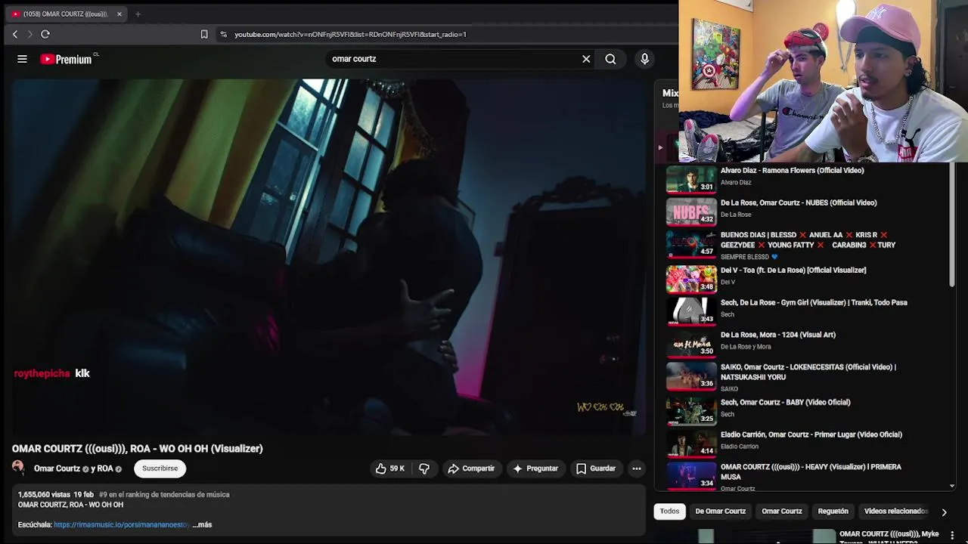The height and width of the screenshot is (544, 968).
Task: Click '1,655,060 vistas' view count text
Action: coord(44,495)
